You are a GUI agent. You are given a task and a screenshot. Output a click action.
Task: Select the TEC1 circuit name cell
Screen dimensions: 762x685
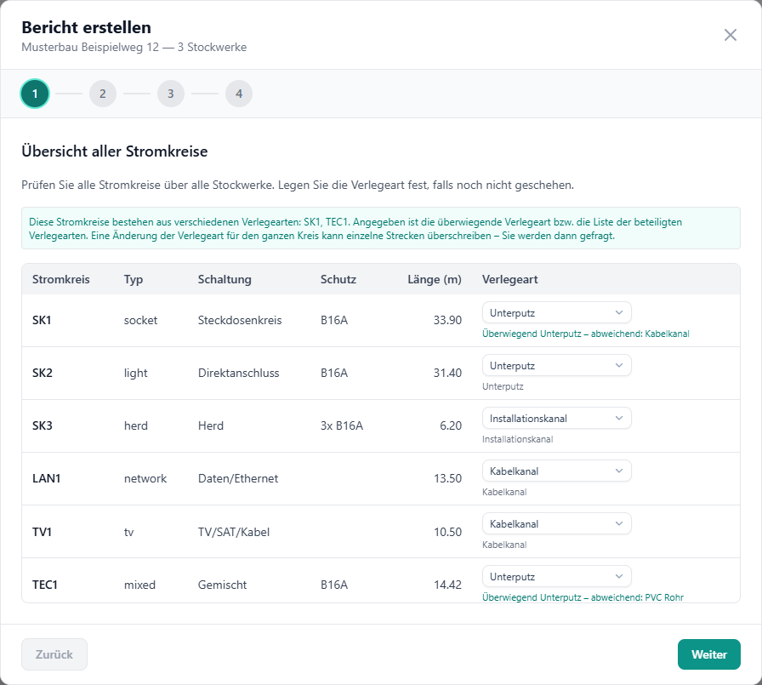(x=45, y=585)
